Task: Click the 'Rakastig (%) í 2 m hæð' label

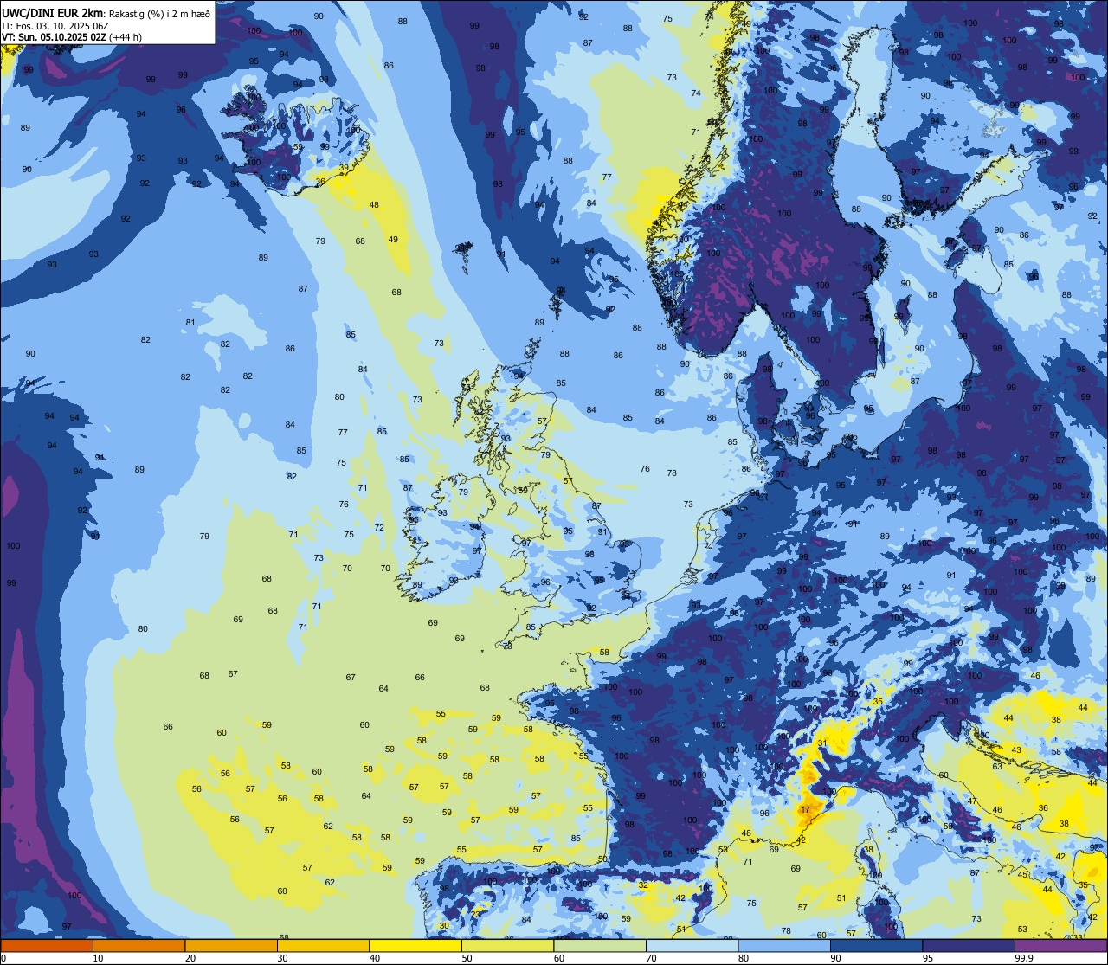Action: (x=158, y=12)
